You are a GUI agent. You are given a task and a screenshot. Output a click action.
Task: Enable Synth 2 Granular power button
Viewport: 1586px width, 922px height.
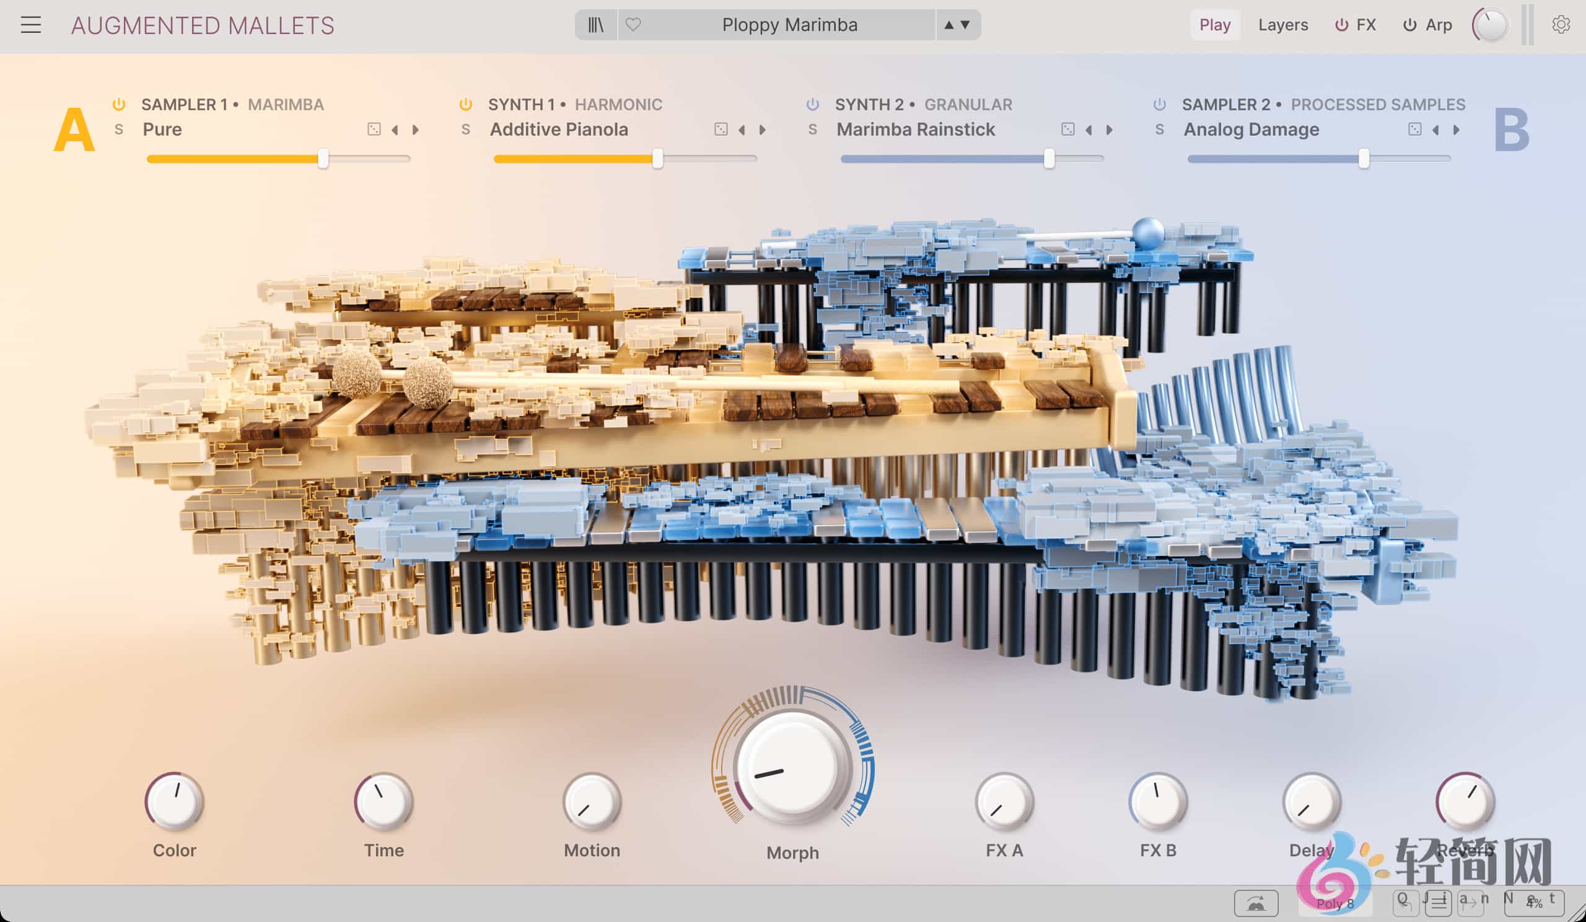point(812,105)
